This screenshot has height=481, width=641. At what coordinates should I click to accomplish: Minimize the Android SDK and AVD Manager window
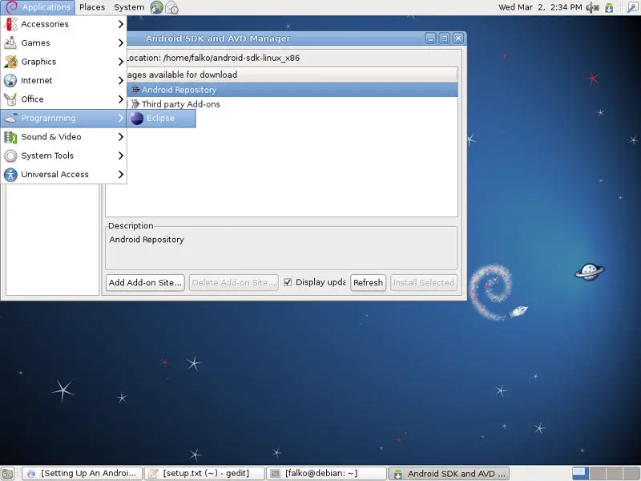tap(430, 38)
